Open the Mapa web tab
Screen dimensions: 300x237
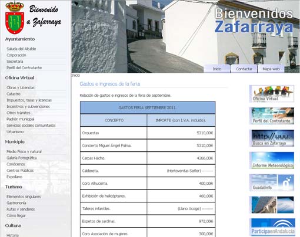coord(271,69)
